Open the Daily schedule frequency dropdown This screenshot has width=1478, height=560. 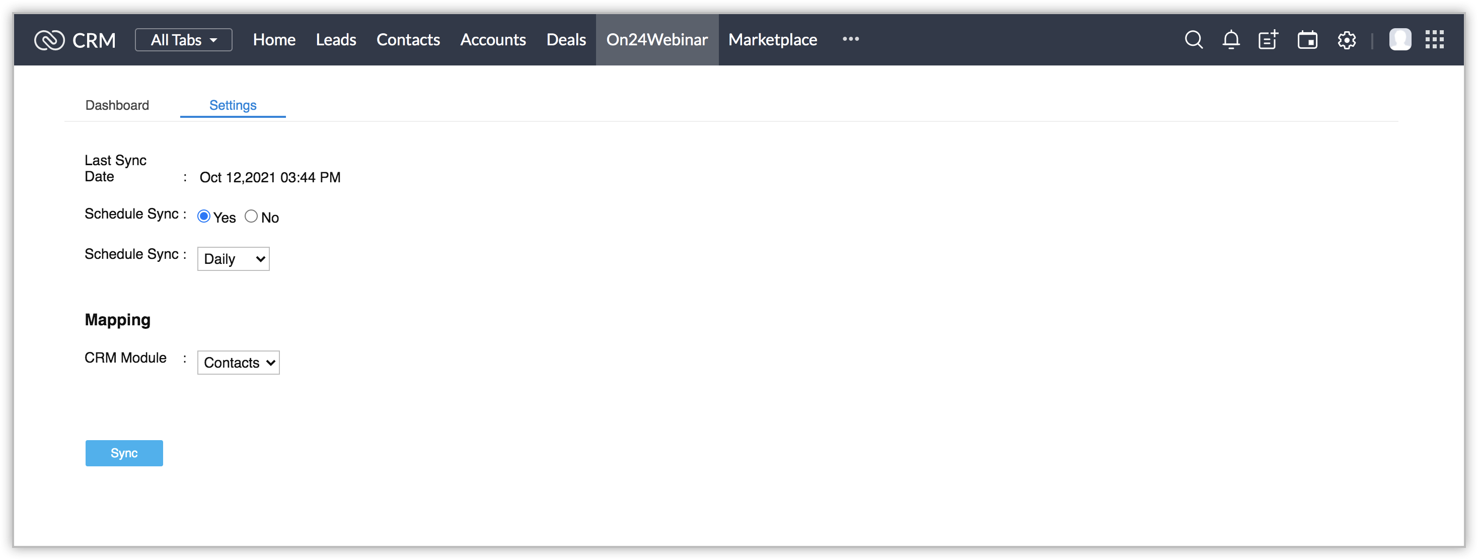pos(234,259)
